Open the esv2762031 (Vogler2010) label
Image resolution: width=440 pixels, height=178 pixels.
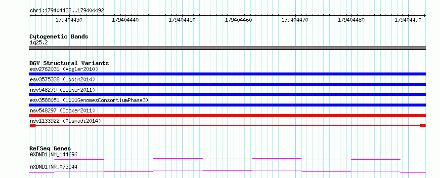point(64,69)
